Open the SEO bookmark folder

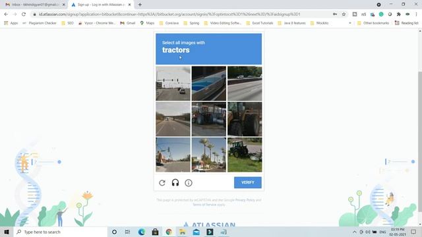(x=67, y=23)
